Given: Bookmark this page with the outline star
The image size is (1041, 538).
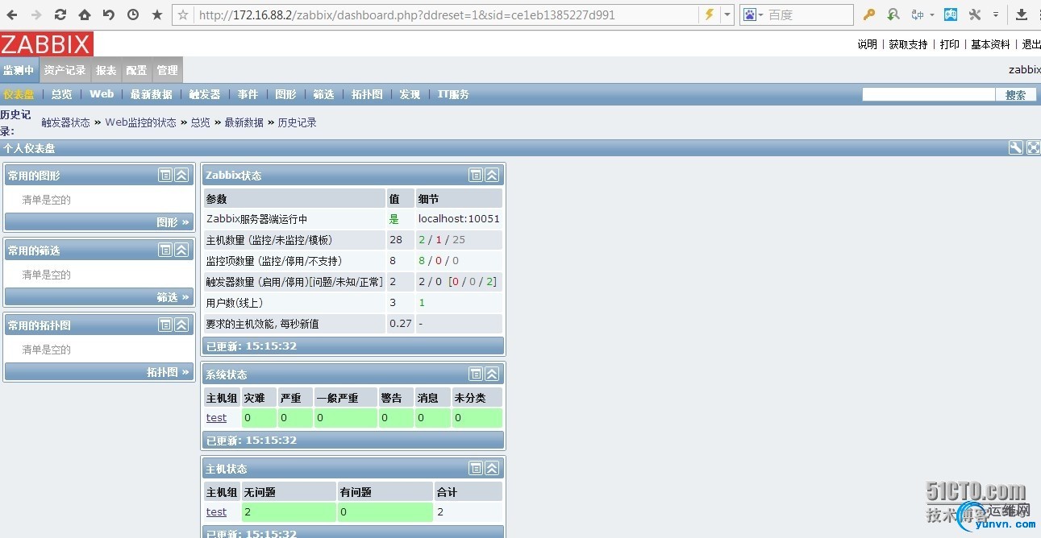Looking at the screenshot, I should click(x=183, y=15).
